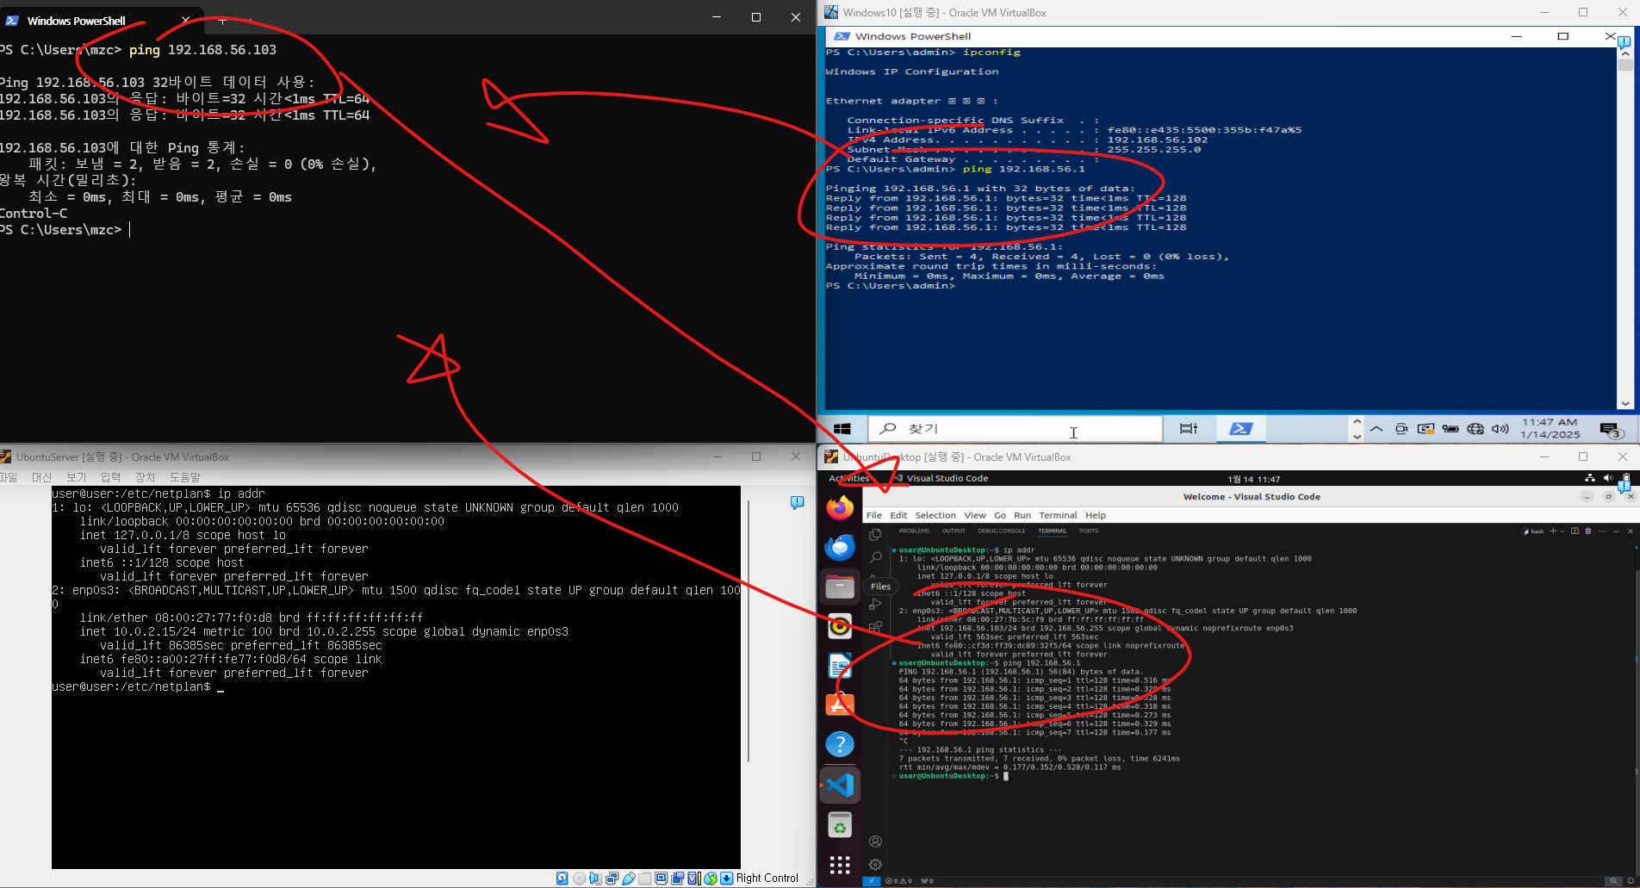Screen dimensions: 1640x888
Task: Open Ubuntu Show Applications grid
Action: [x=840, y=864]
